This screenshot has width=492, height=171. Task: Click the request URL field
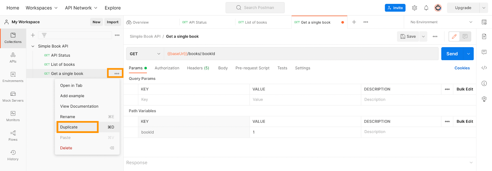(x=301, y=54)
